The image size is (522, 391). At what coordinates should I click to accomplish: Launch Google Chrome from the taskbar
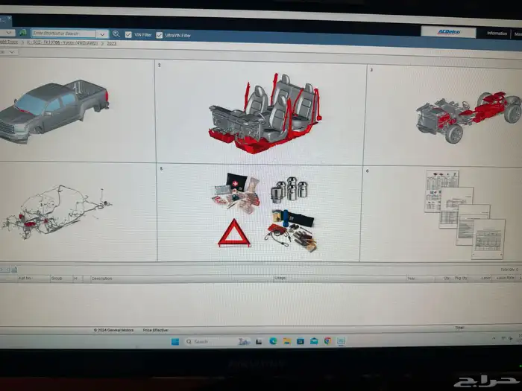[x=327, y=341]
